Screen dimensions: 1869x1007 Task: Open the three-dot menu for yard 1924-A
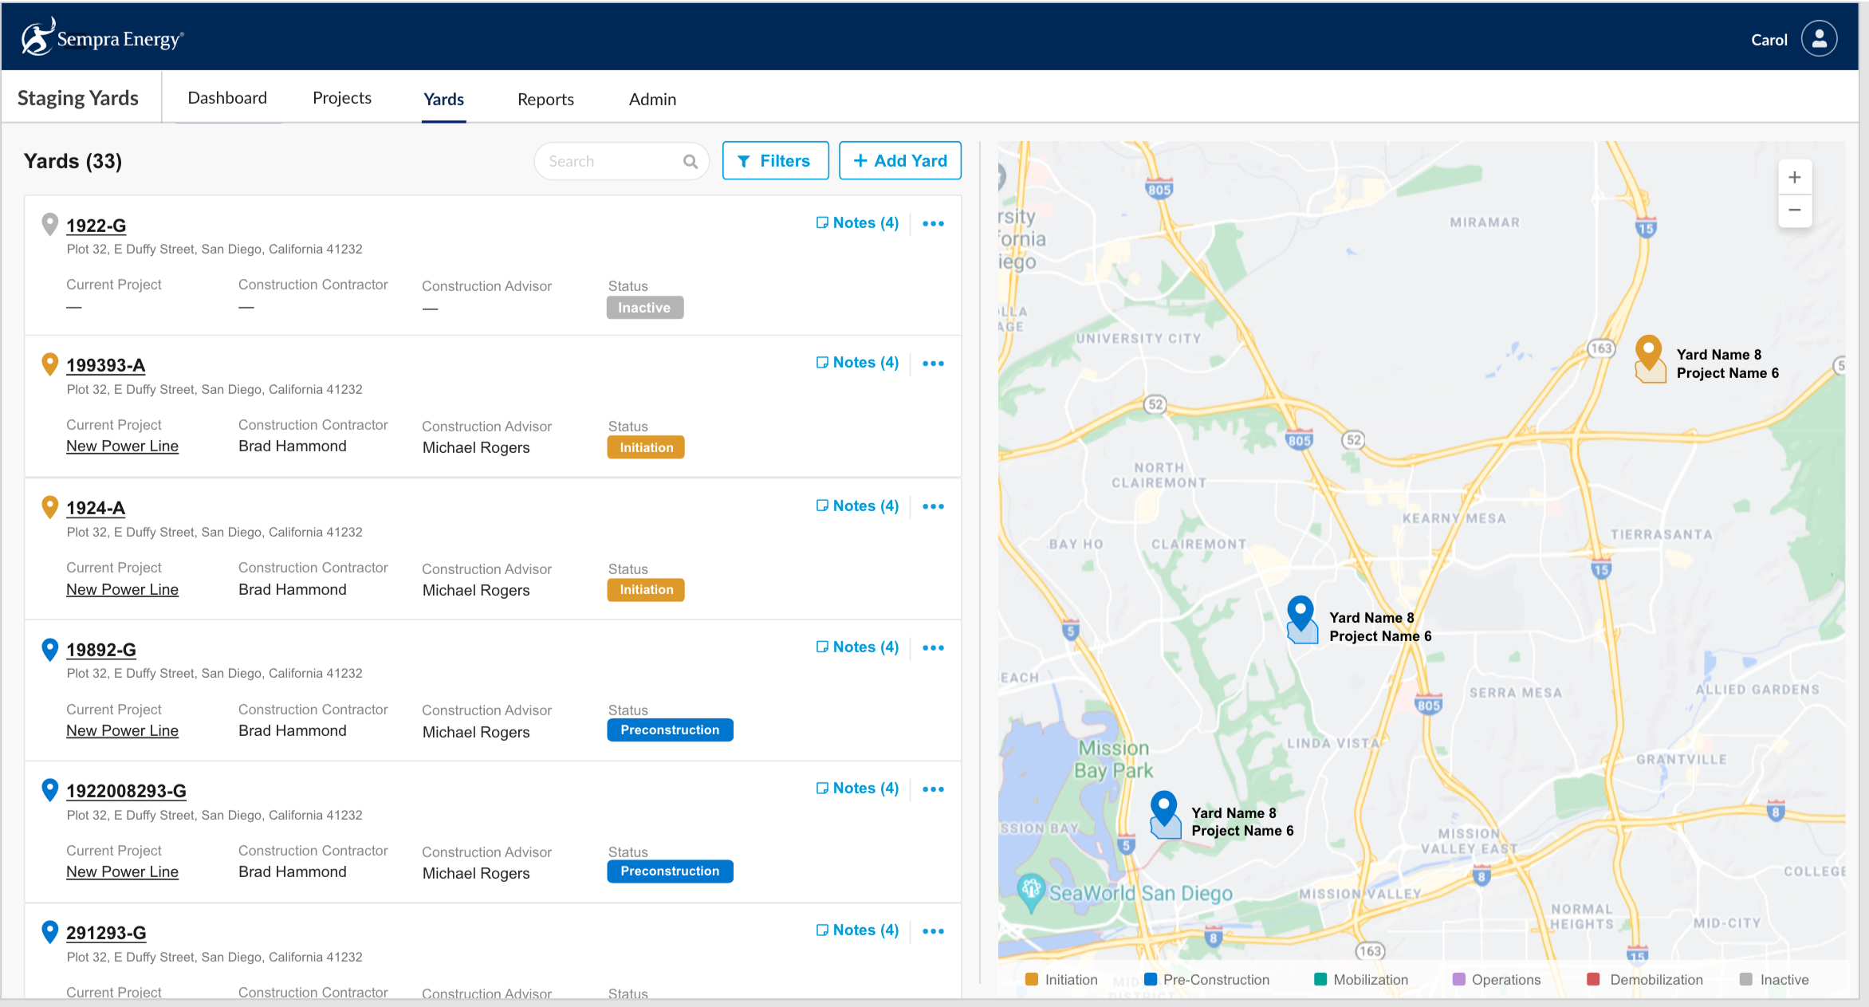[933, 506]
